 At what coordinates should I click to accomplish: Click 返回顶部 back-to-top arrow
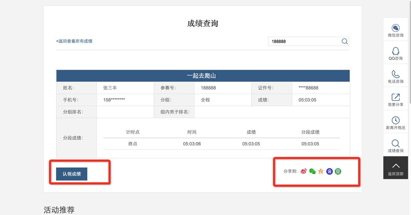pyautogui.click(x=396, y=168)
